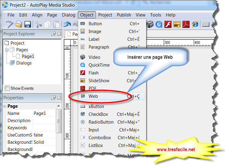Image resolution: width=225 pixels, height=165 pixels.
Task: Choose Label from Object menu
Action: click(x=112, y=39)
